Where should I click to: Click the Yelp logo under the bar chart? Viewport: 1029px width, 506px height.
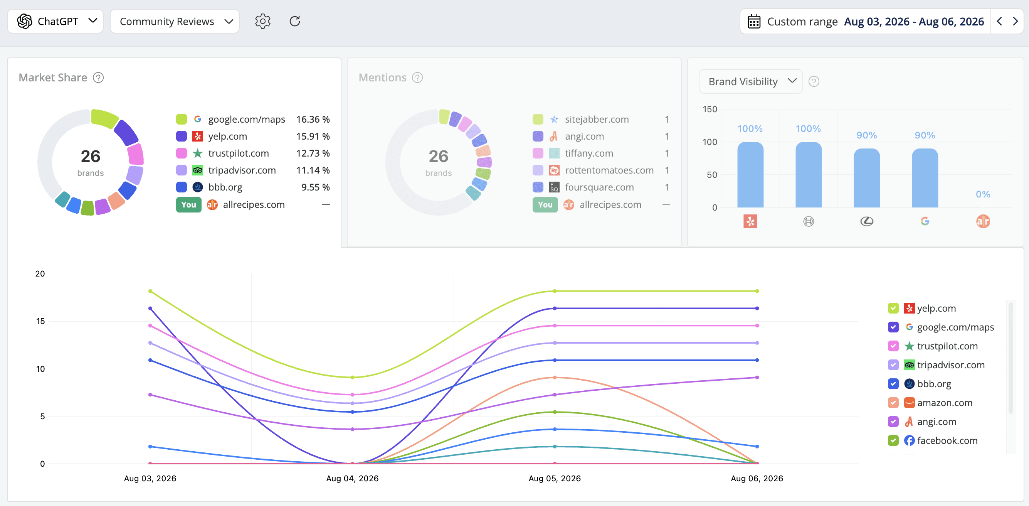[750, 221]
